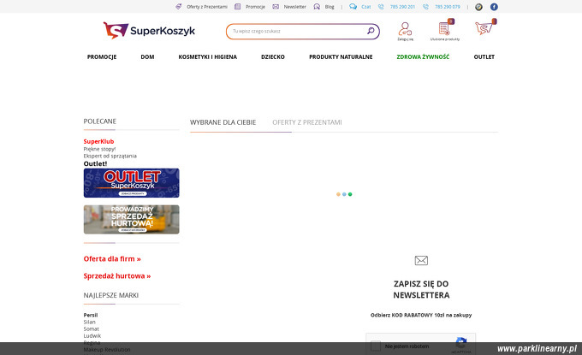Open the 'Piękne stopy!' link
The width and height of the screenshot is (582, 355).
point(99,149)
